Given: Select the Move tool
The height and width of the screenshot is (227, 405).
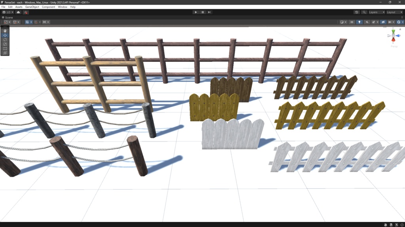Looking at the screenshot, I should click(5, 35).
